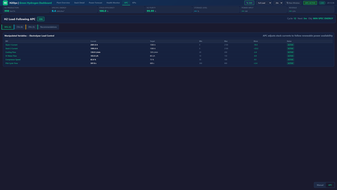Switch control mode to APC
Viewport: 337px width, 190px height.
pos(330,185)
